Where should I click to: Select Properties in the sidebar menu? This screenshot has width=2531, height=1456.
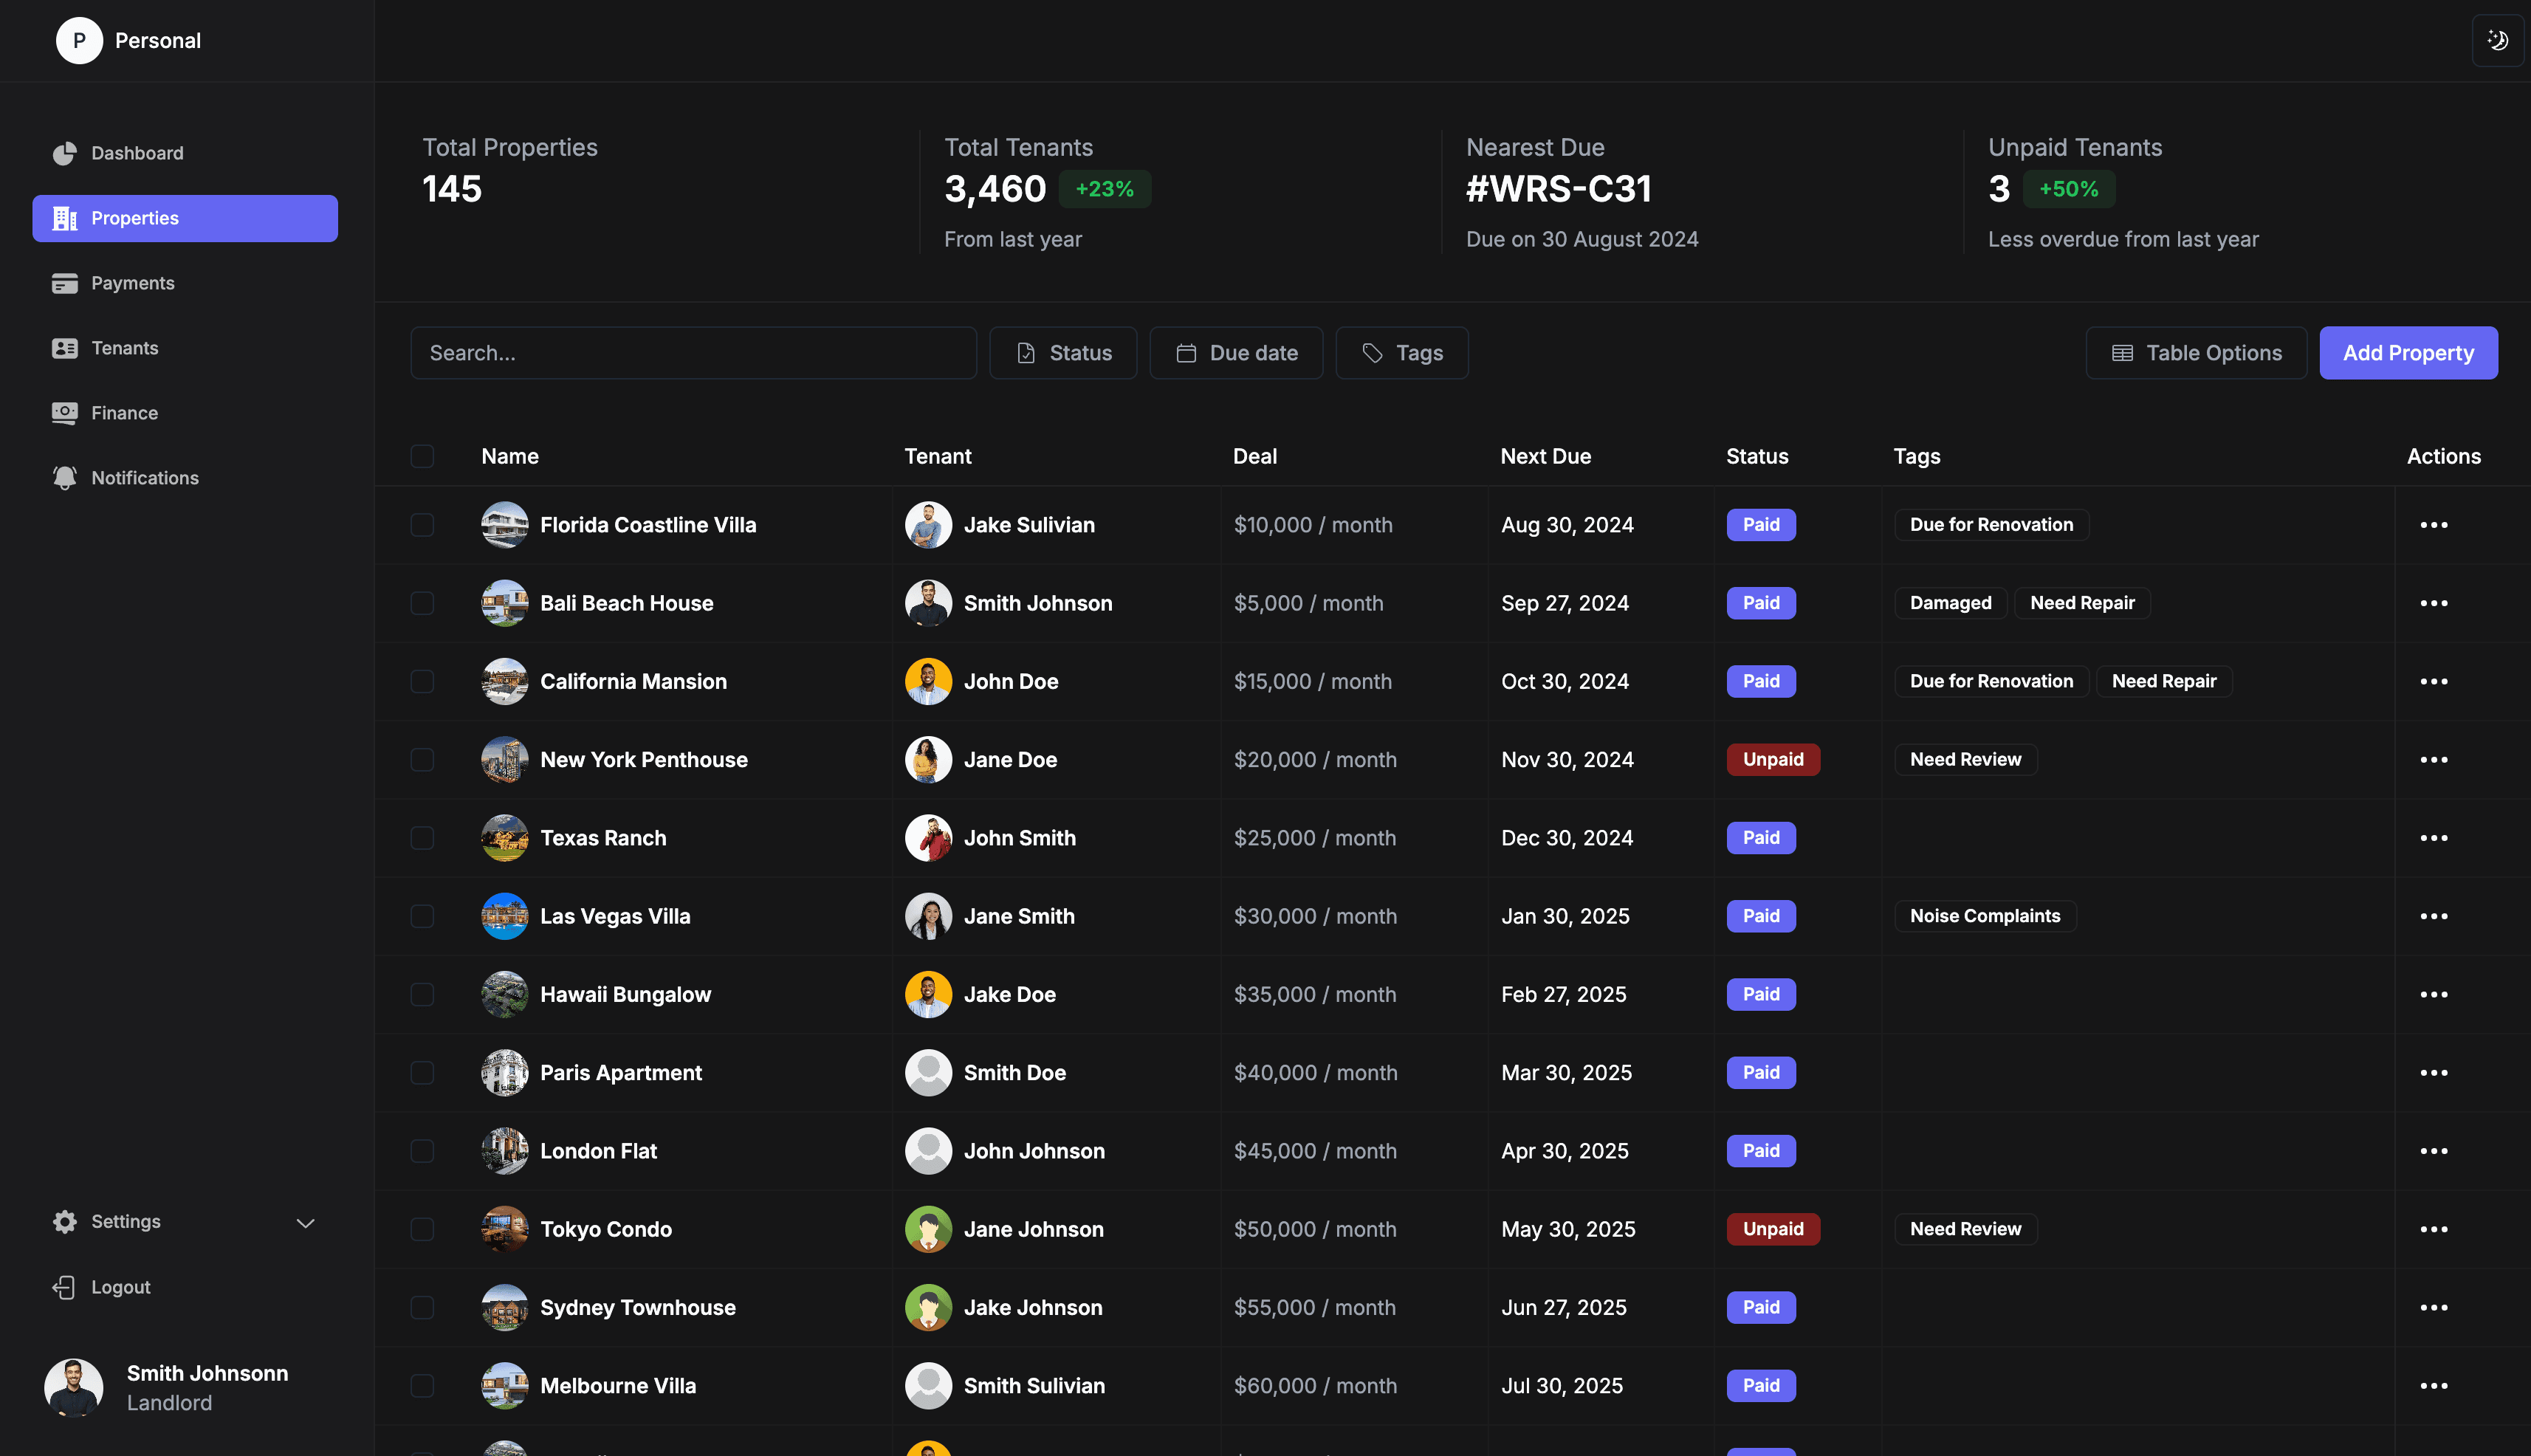(185, 218)
